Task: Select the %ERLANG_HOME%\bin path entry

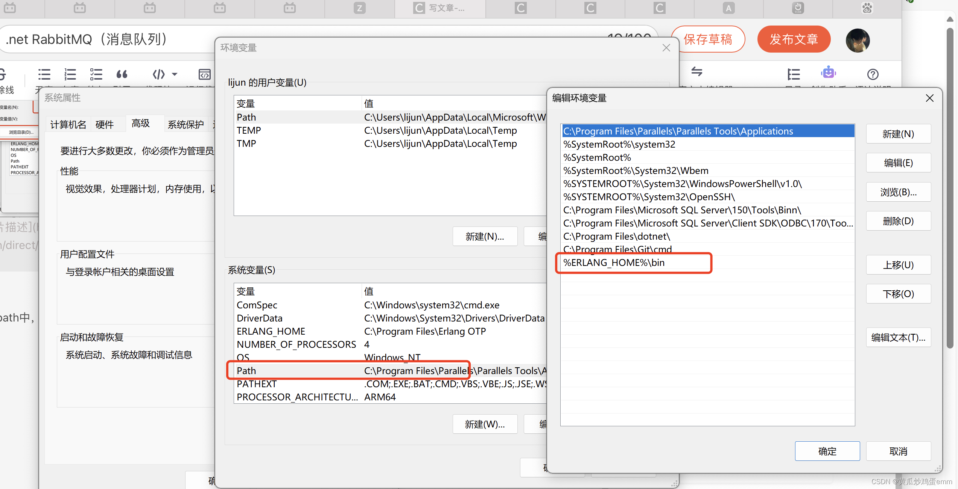Action: (x=614, y=263)
